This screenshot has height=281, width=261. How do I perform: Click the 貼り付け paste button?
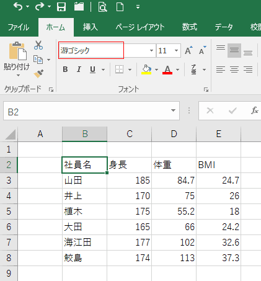pyautogui.click(x=17, y=59)
